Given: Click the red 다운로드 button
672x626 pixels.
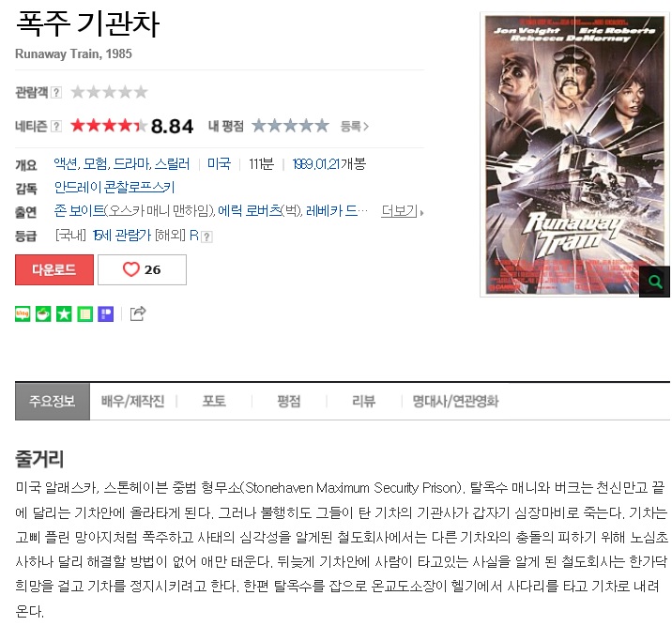Looking at the screenshot, I should point(54,269).
